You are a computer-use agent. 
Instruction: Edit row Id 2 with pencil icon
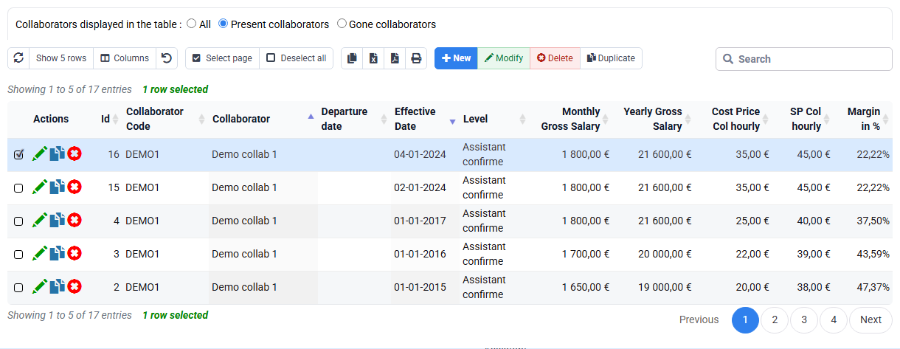[41, 287]
